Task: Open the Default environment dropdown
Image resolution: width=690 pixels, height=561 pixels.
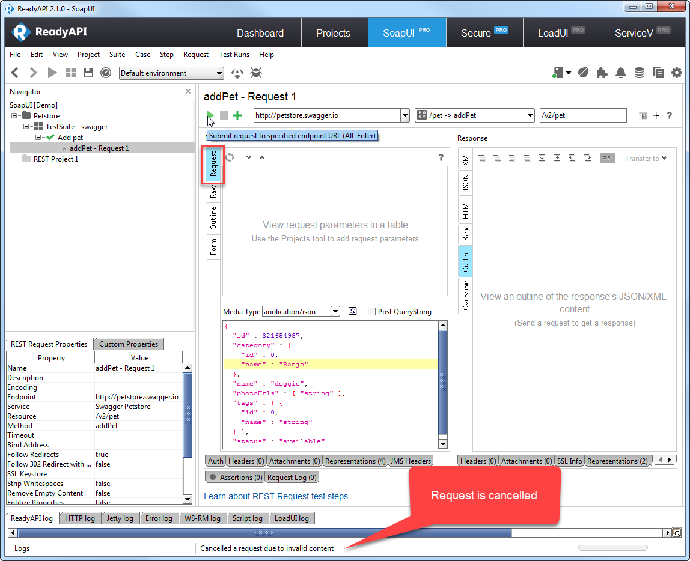Action: (x=171, y=73)
